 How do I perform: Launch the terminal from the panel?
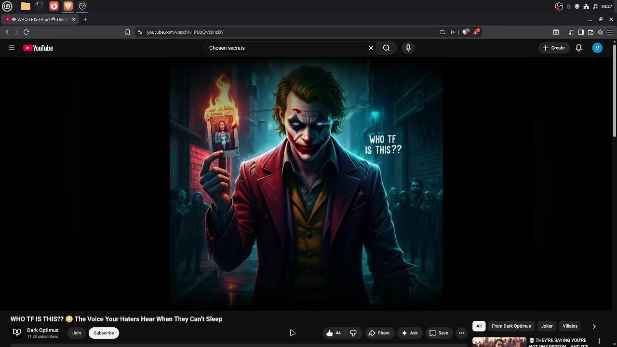pyautogui.click(x=40, y=6)
